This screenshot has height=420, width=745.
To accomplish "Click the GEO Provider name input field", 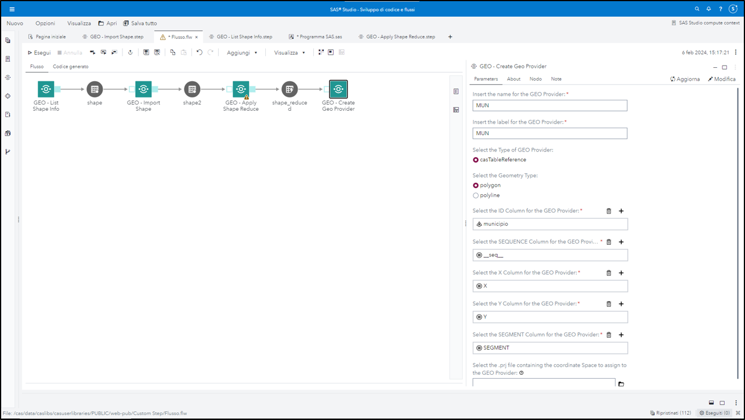I will point(549,106).
